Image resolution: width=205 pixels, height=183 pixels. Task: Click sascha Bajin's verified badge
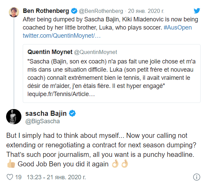[x=73, y=113]
